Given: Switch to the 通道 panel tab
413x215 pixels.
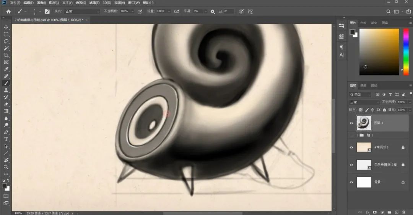Looking at the screenshot, I should tap(363, 85).
